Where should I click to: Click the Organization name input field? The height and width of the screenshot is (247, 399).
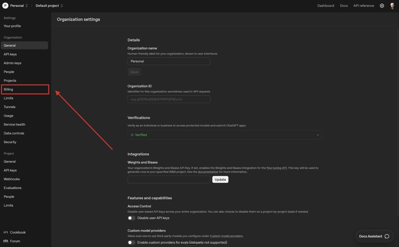click(x=169, y=61)
